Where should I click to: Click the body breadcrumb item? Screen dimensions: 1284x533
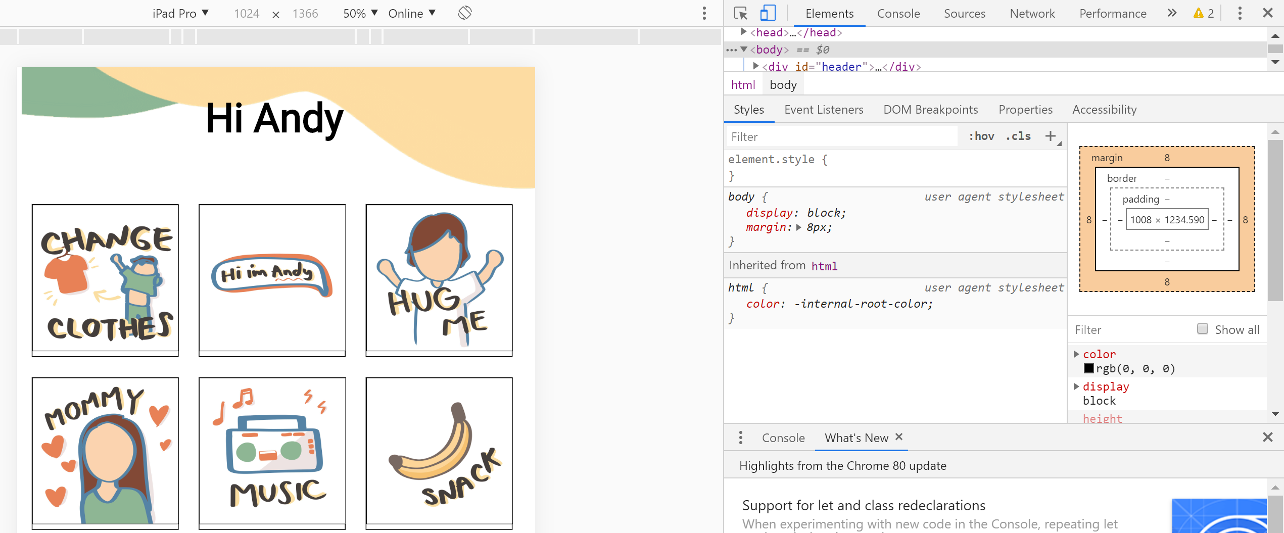click(783, 84)
